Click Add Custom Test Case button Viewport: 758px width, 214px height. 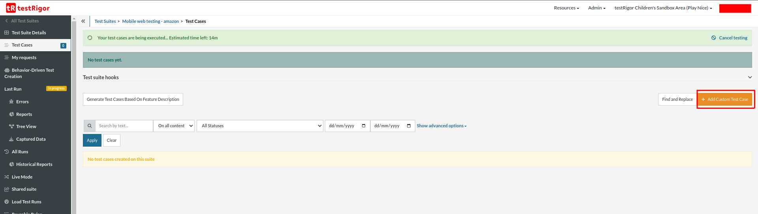pos(725,99)
